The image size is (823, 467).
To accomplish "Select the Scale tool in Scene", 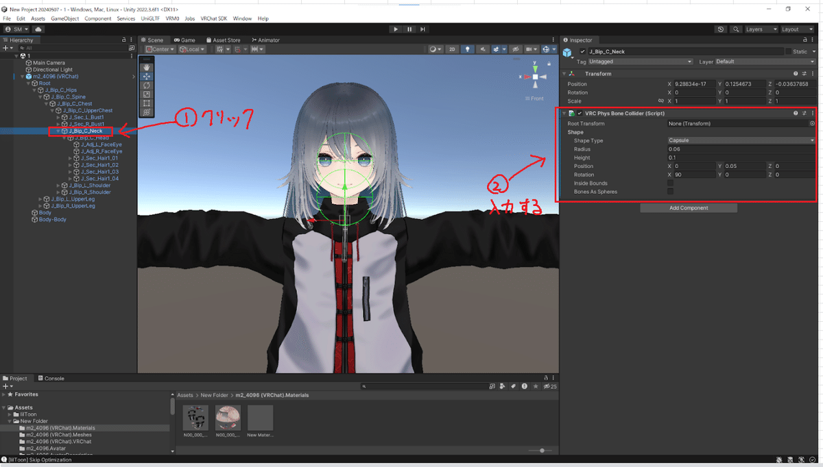I will (x=147, y=94).
